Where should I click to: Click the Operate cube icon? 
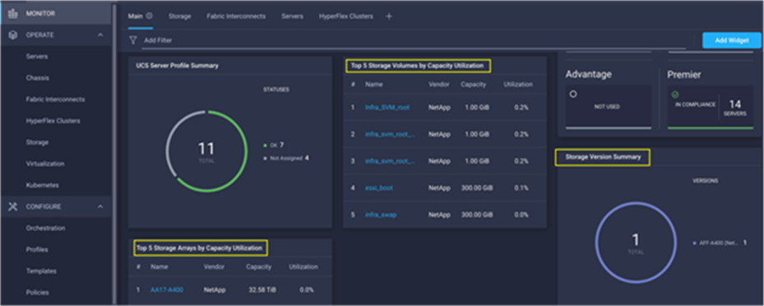point(13,35)
